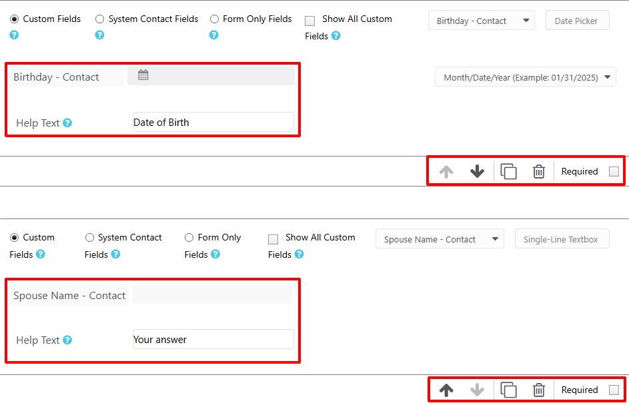Delete the Spouse Name - Contact field

[x=539, y=390]
